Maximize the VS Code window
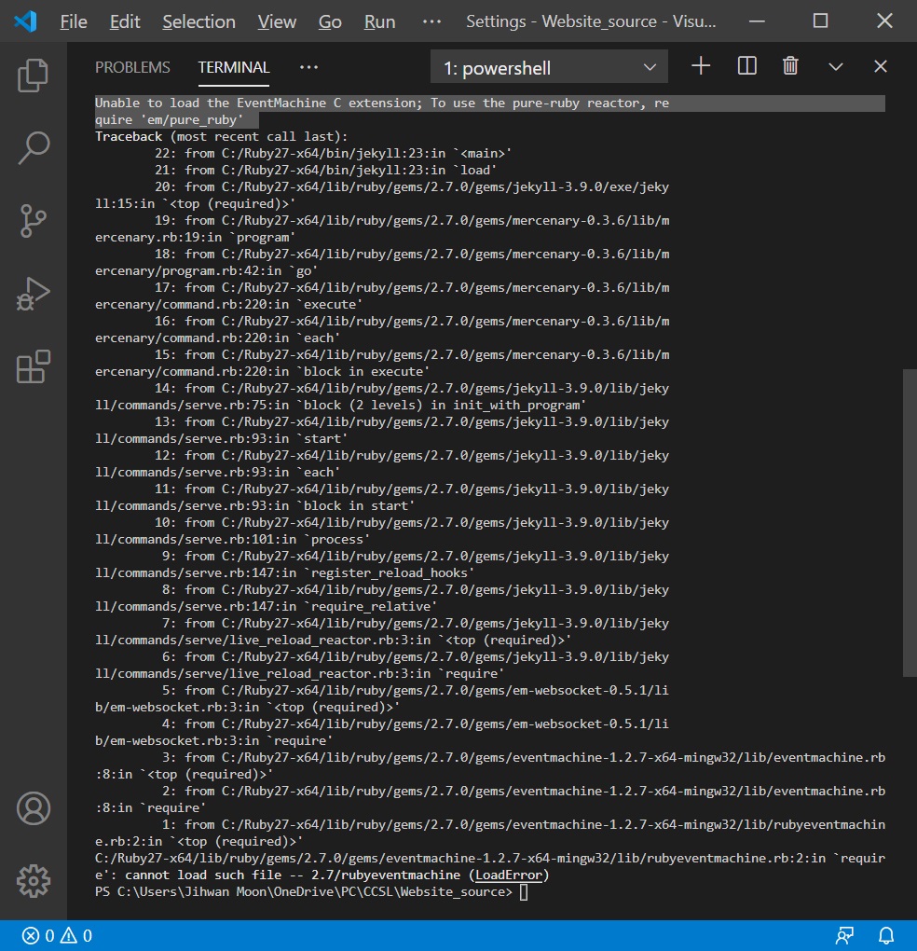This screenshot has height=951, width=917. (x=820, y=21)
